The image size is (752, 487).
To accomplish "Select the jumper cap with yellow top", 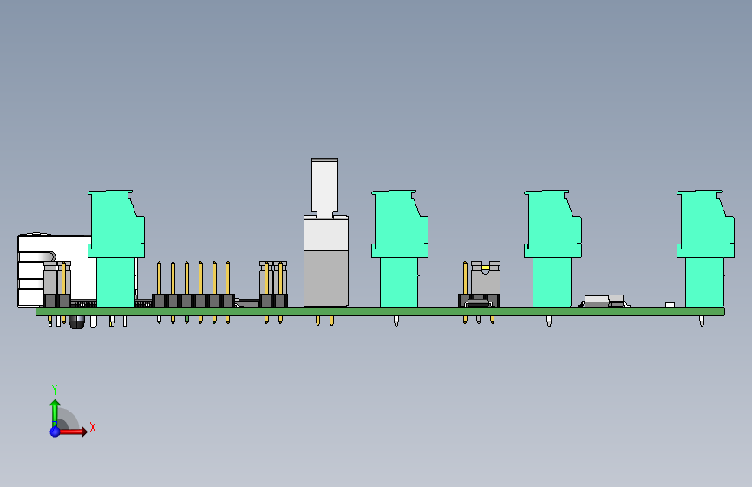I will click(x=486, y=277).
